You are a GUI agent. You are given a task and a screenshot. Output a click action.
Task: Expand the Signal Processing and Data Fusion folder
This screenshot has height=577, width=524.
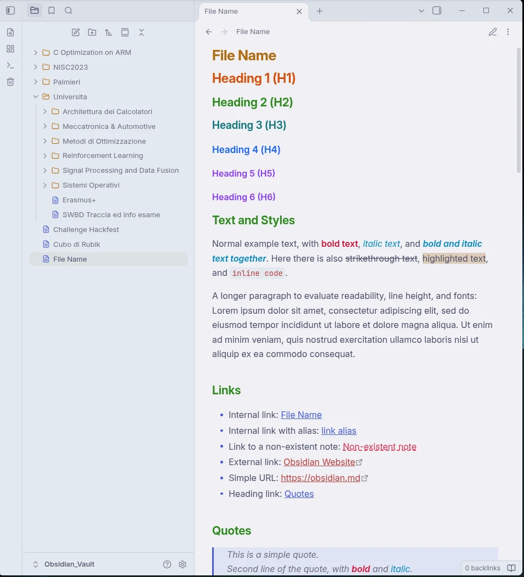click(45, 171)
